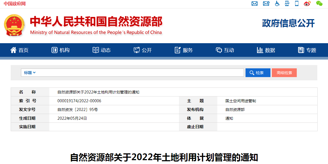Click the English ministry name subtitle
Viewport: 328px width, 164px height.
96,32
